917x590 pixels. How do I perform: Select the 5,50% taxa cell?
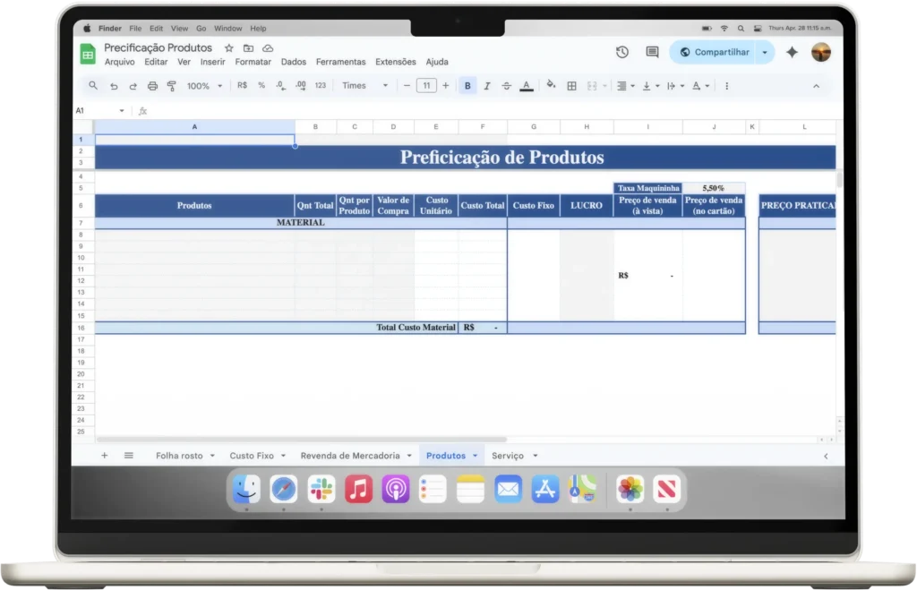point(714,188)
